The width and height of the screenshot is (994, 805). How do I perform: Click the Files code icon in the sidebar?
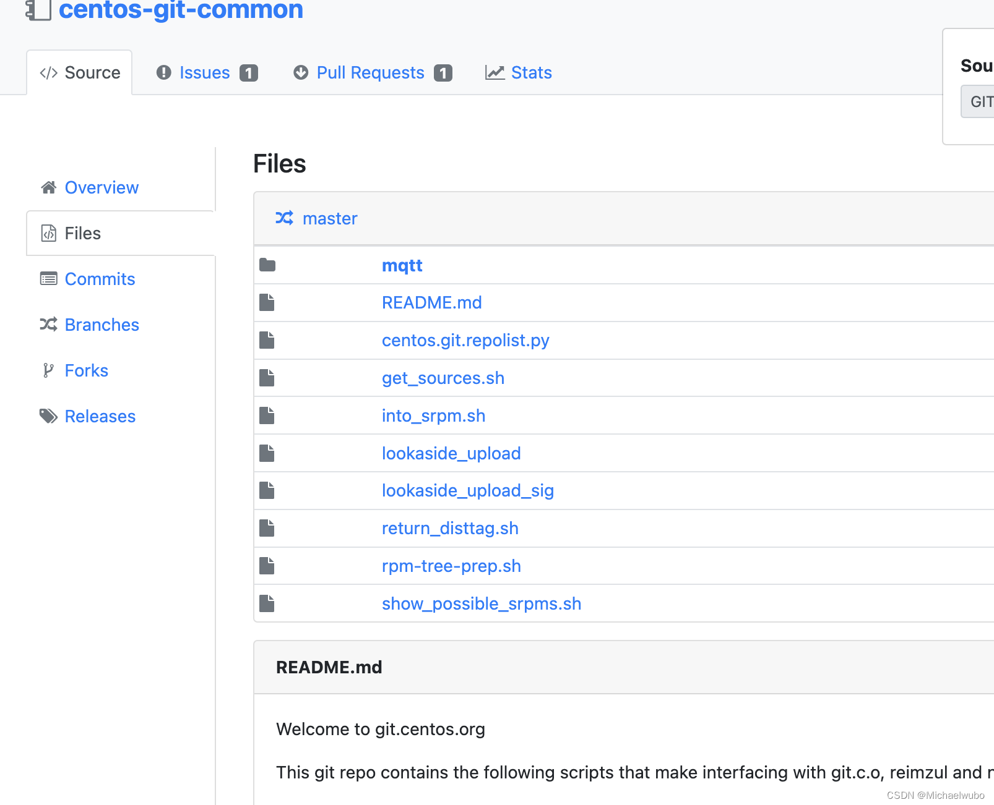[x=48, y=233]
